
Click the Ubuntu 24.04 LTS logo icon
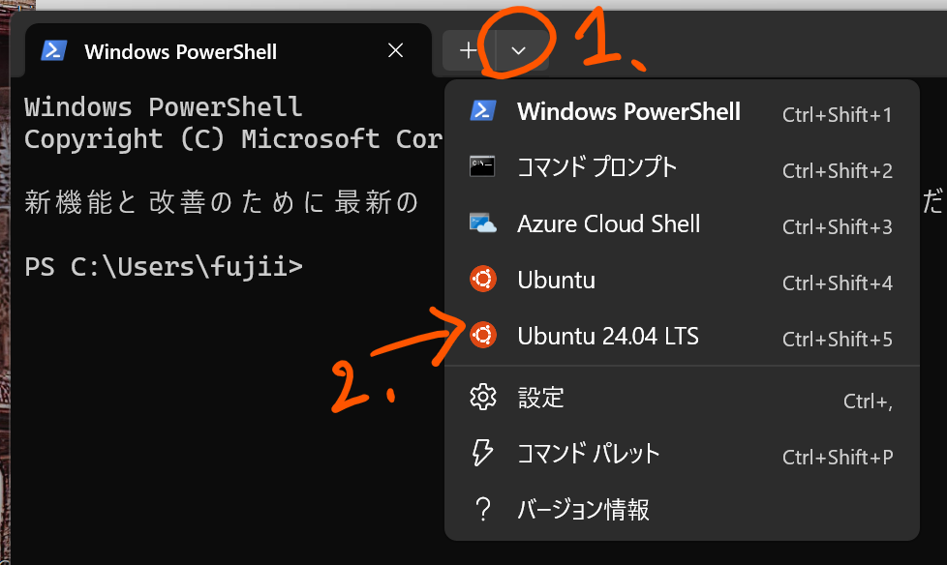coord(482,336)
